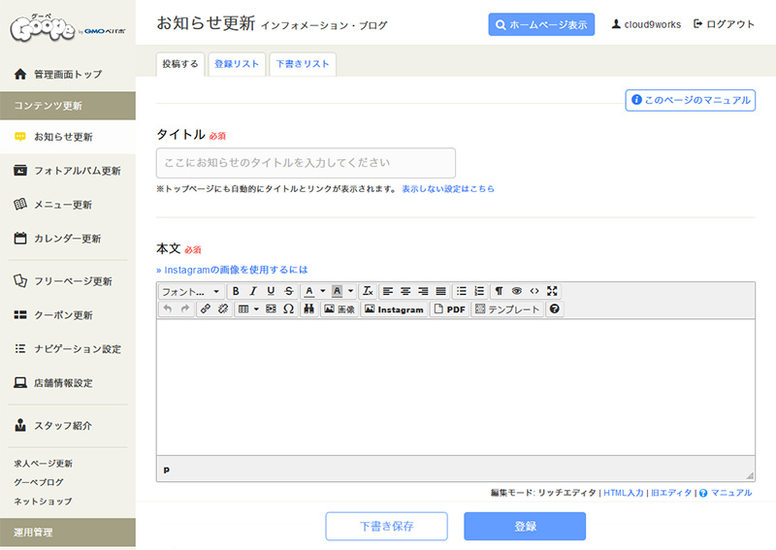Click the clear formatting icon
776x550 pixels.
tap(368, 291)
